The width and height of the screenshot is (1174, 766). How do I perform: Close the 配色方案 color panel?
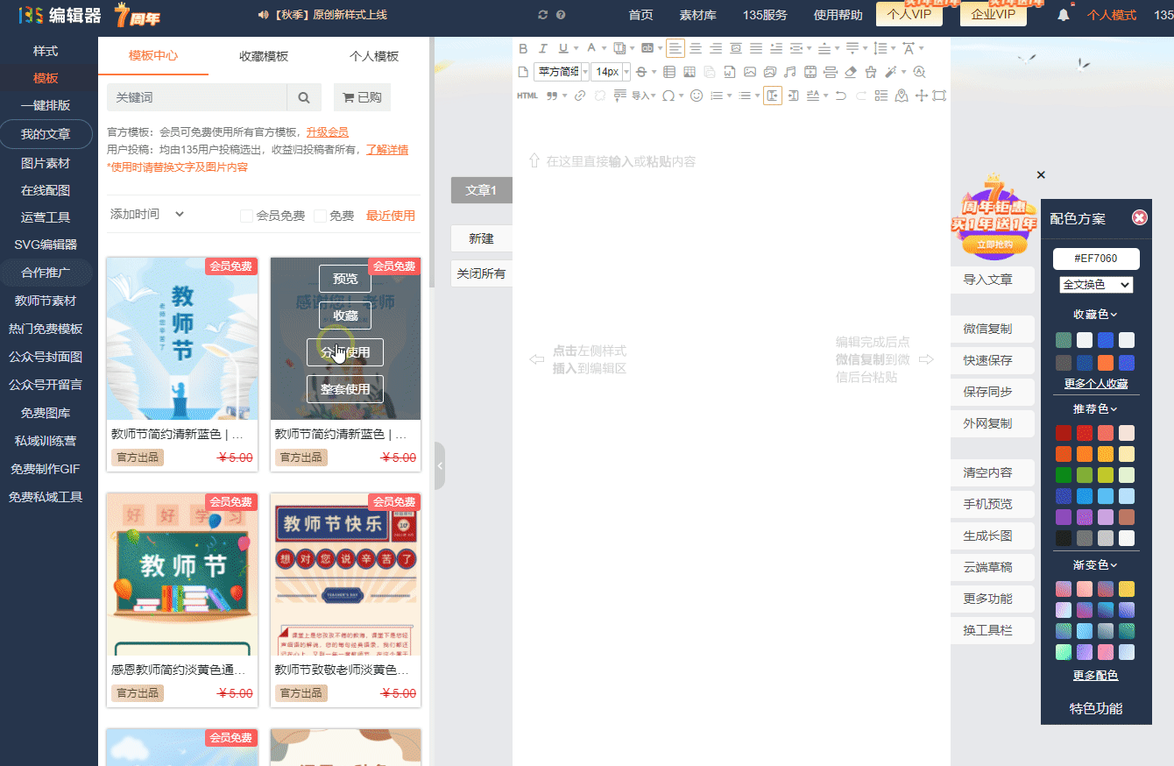coord(1139,217)
